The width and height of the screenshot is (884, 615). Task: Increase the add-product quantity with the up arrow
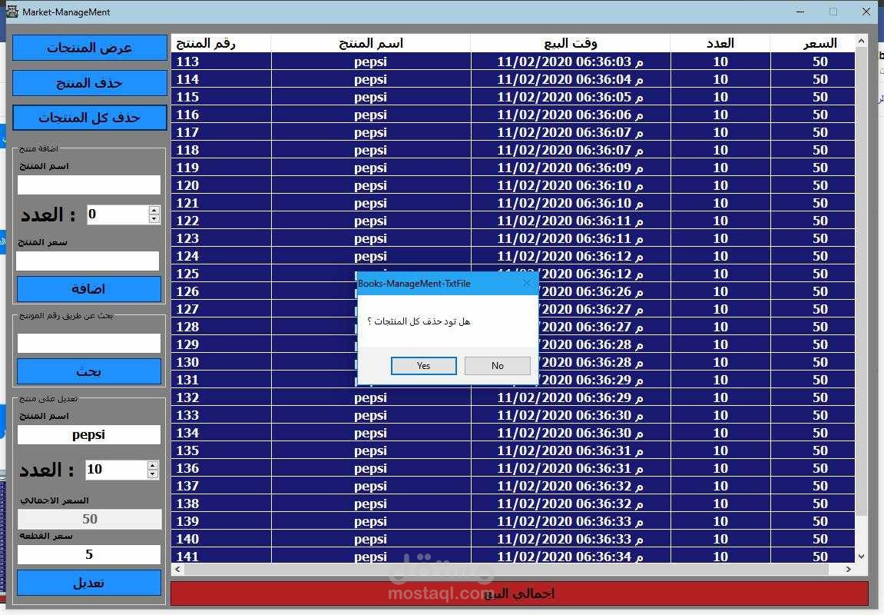tap(154, 210)
